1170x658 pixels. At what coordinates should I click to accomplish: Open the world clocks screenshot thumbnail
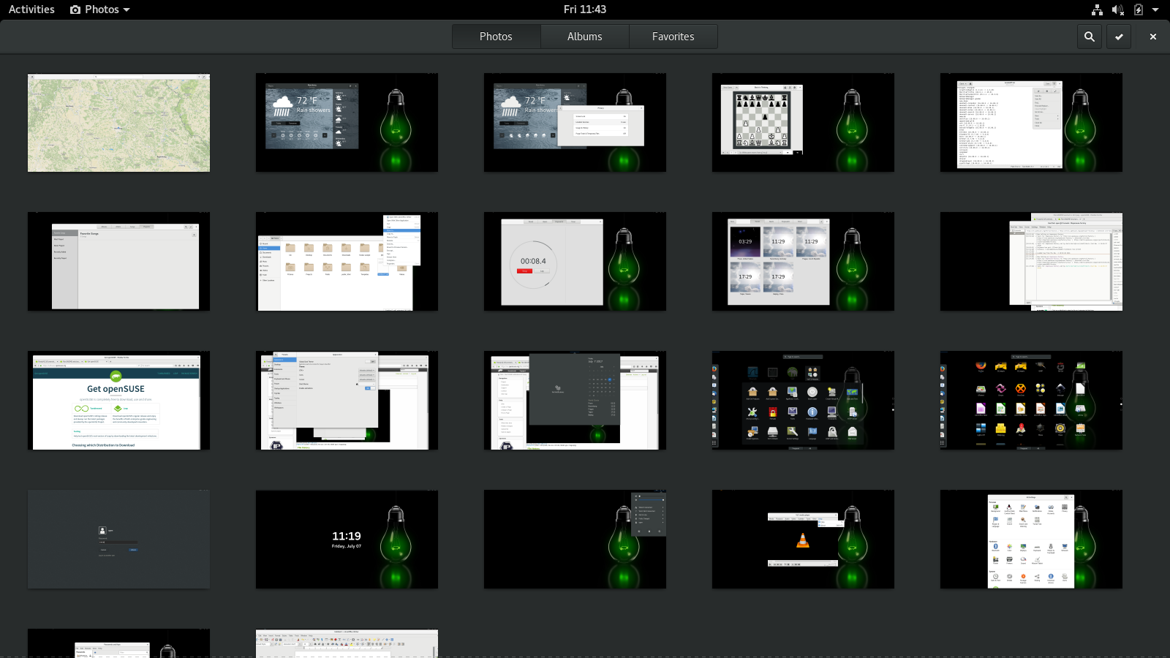(x=803, y=262)
